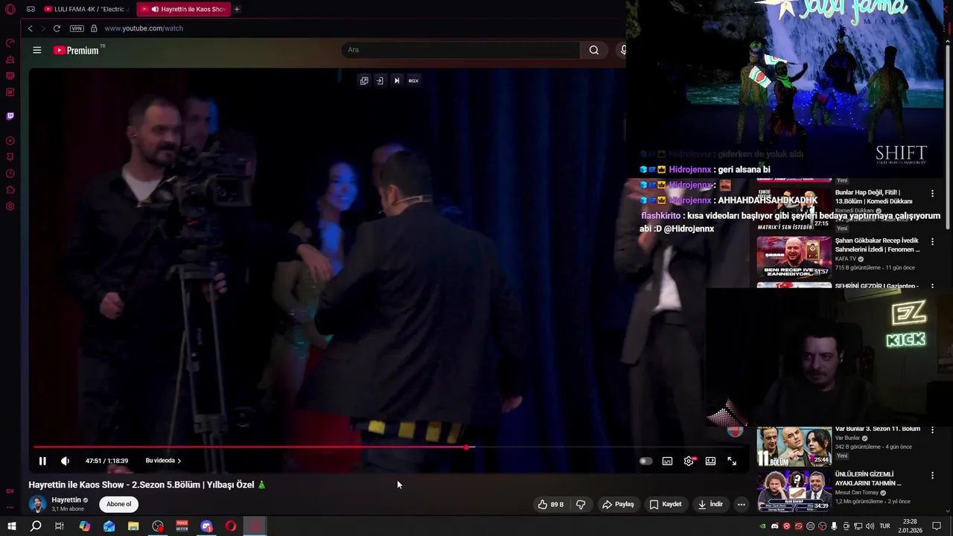Launch Copilot from the taskbar
Image resolution: width=953 pixels, height=536 pixels.
pos(84,526)
